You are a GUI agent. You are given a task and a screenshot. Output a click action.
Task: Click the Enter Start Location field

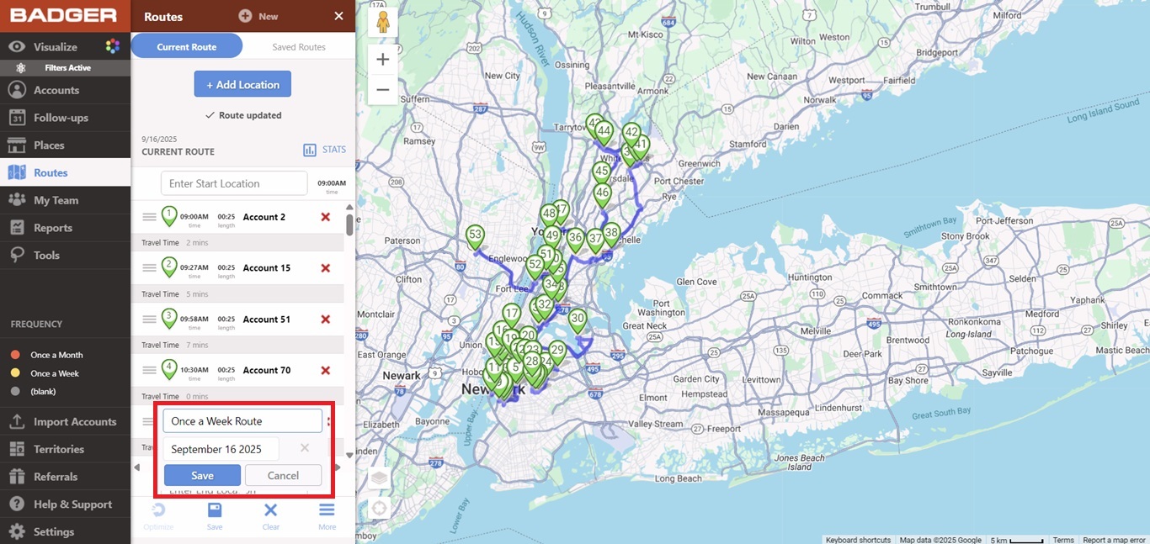234,183
